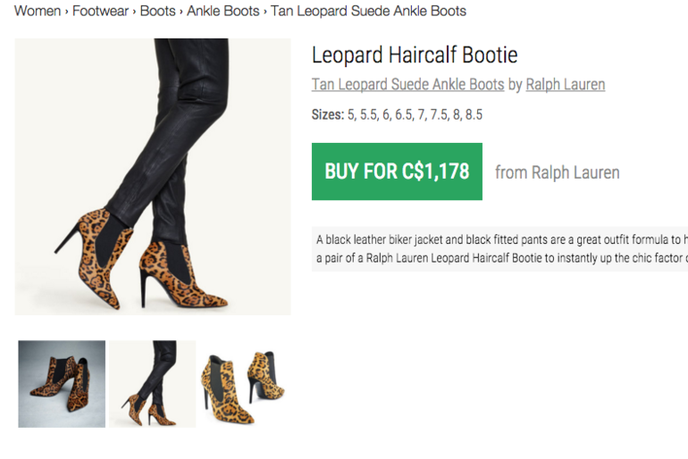
Task: Click the Women breadcrumb link
Action: [x=38, y=12]
